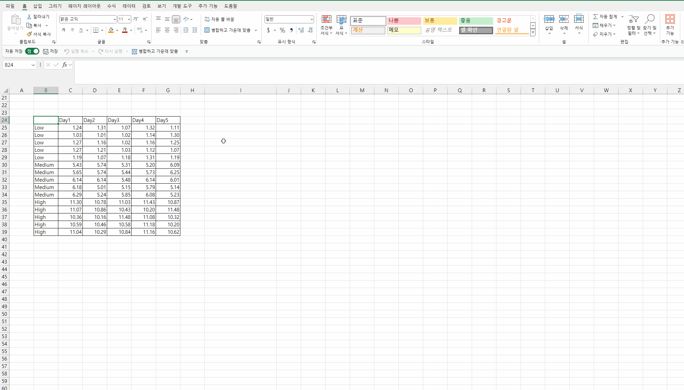Click the percent style icon
This screenshot has height=390, width=684.
click(x=282, y=30)
